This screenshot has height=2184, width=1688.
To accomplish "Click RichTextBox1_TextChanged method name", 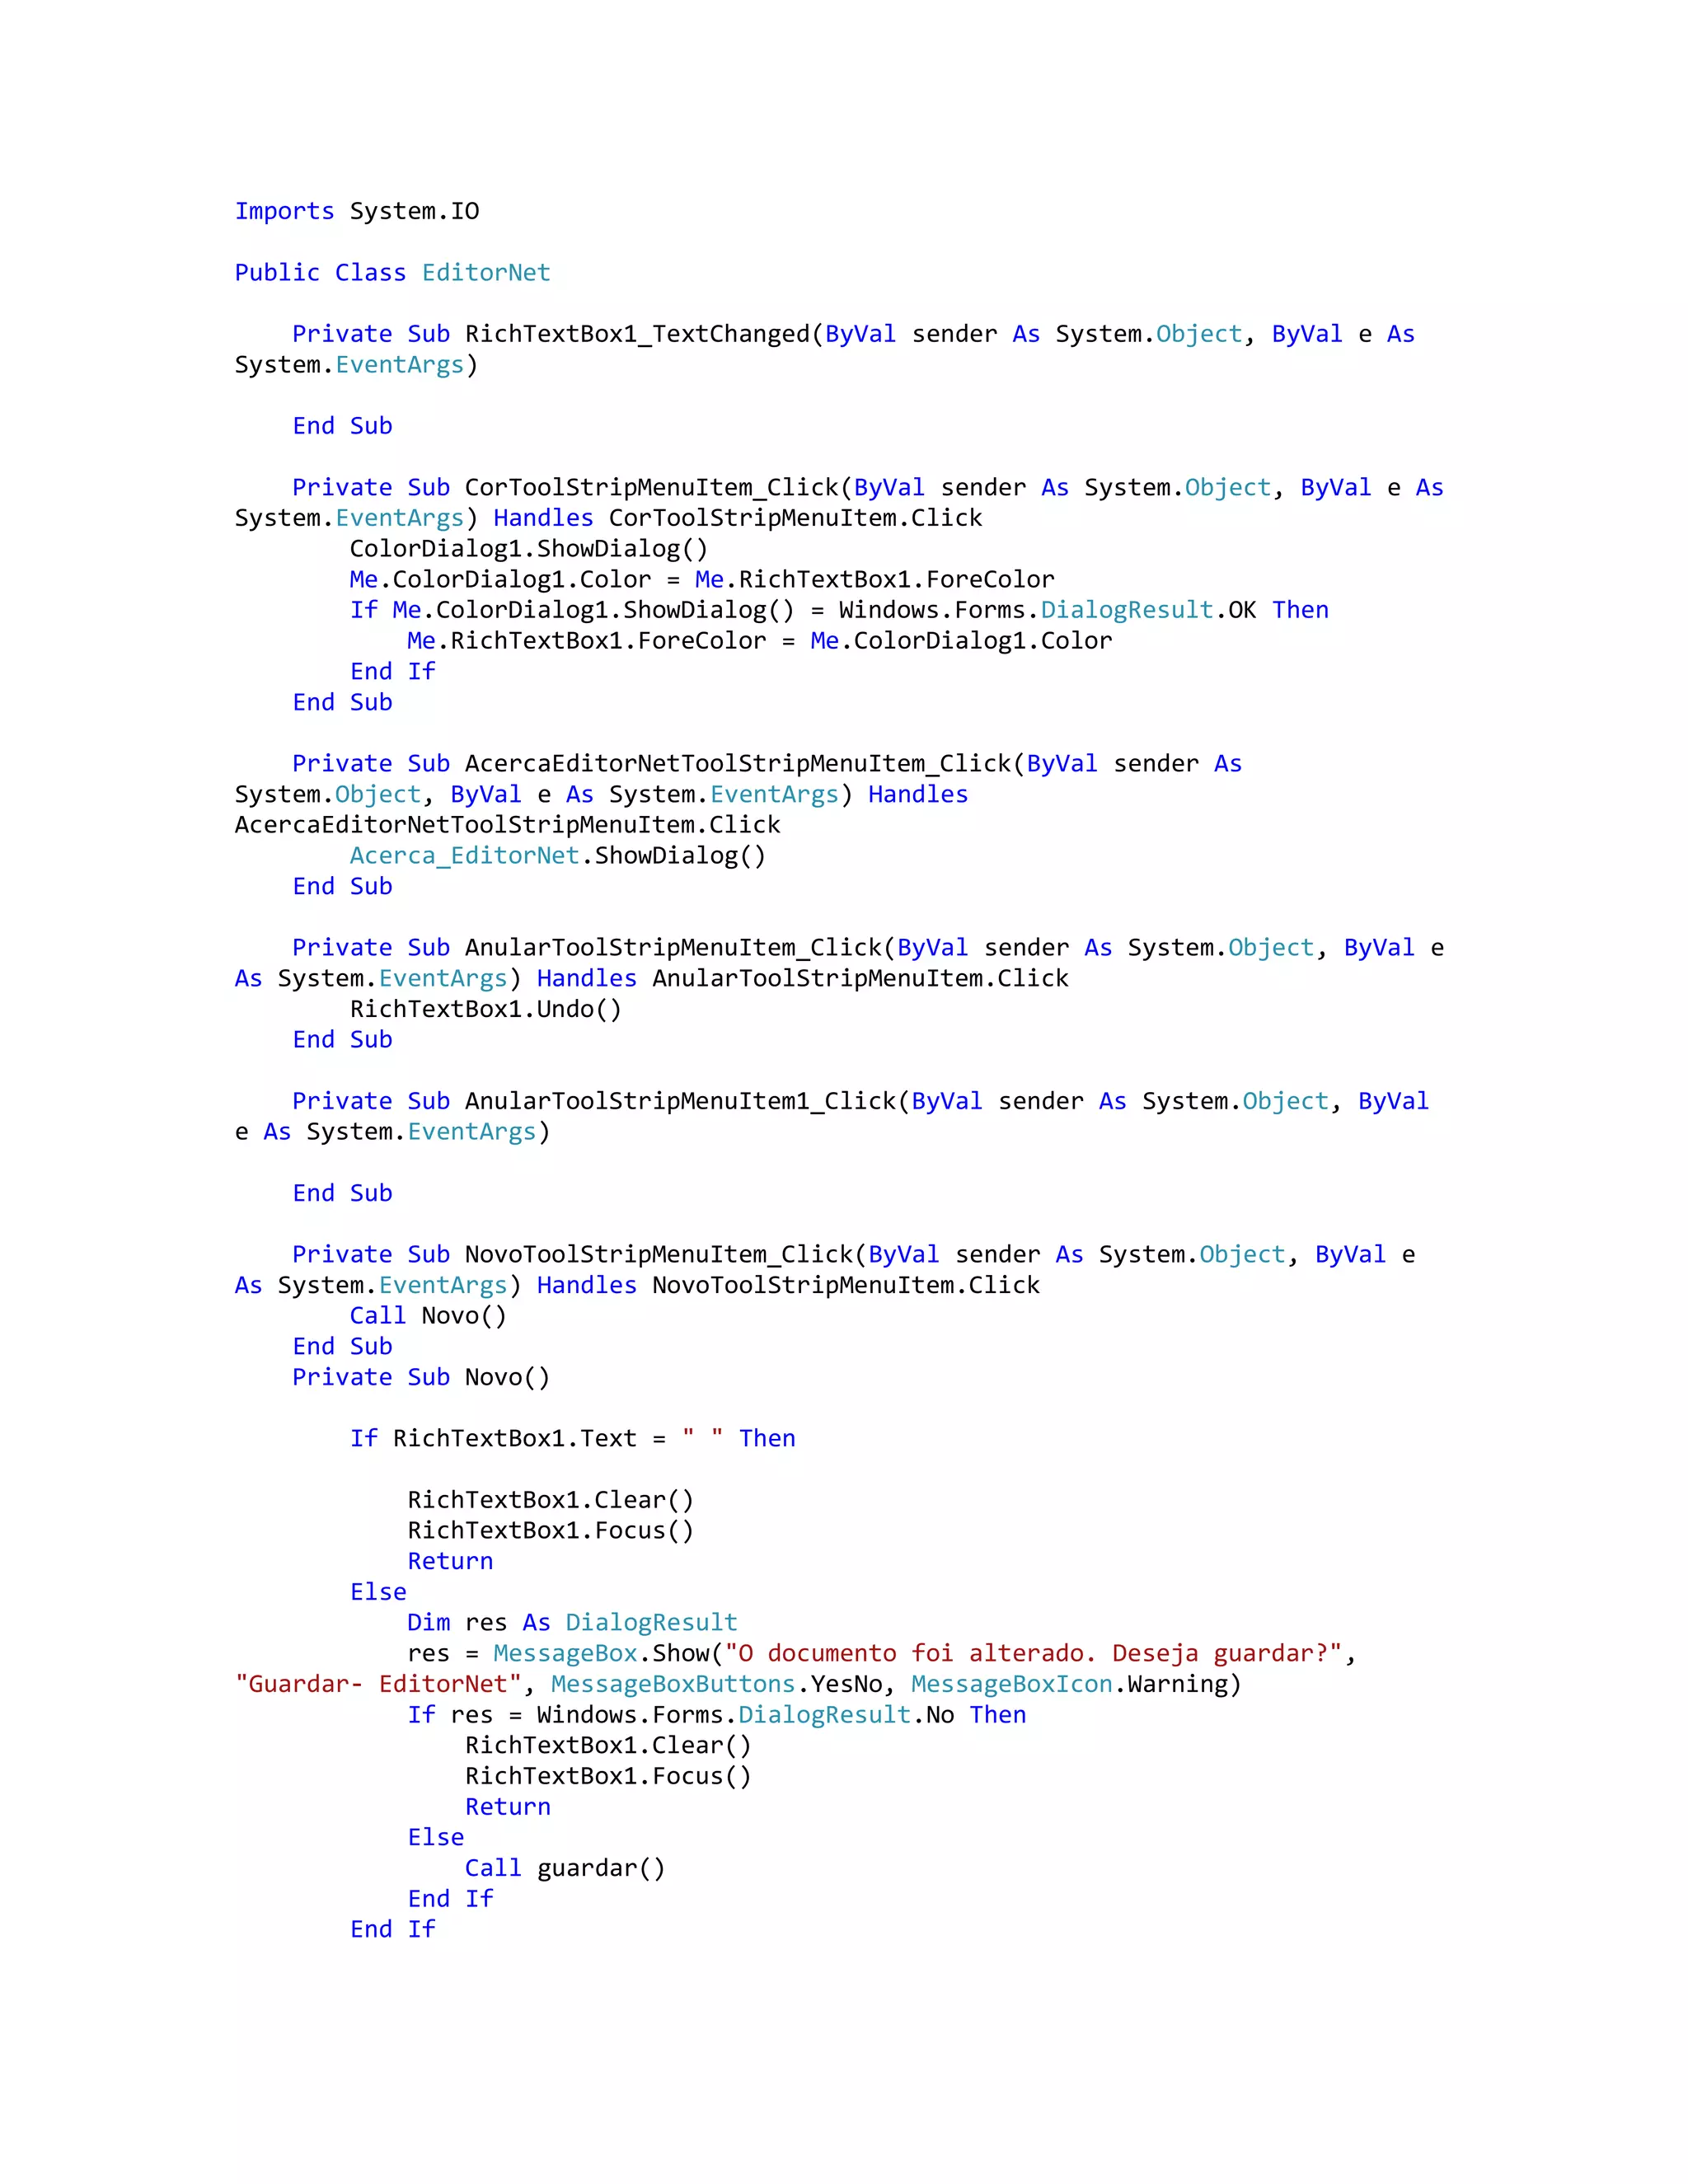I will 637,334.
